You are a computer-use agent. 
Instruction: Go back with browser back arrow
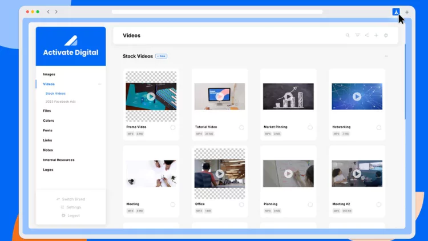49,12
